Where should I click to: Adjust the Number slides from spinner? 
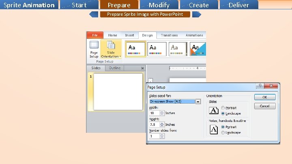[x=162, y=136]
